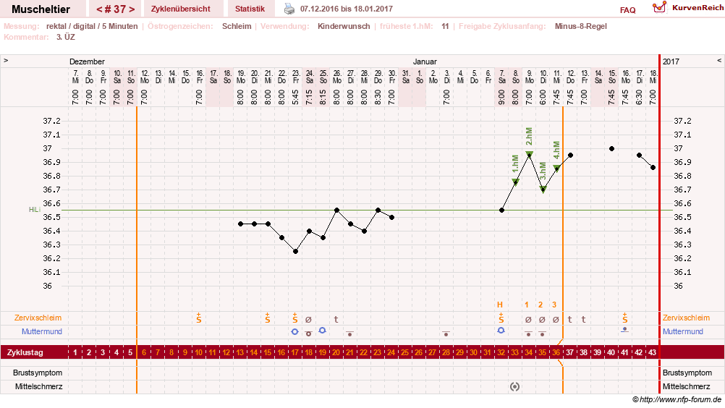Click the HLi guide line label
The image size is (725, 408).
(34, 210)
